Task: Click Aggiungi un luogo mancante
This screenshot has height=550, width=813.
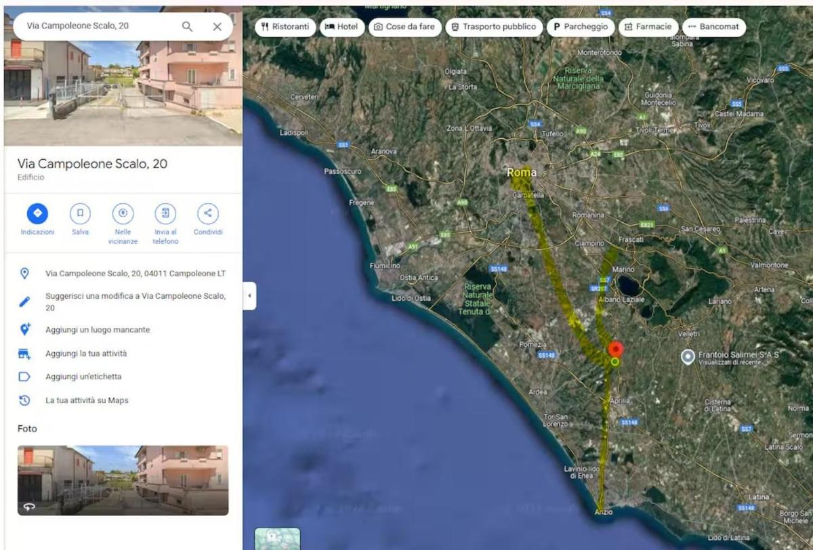Action: pyautogui.click(x=98, y=330)
